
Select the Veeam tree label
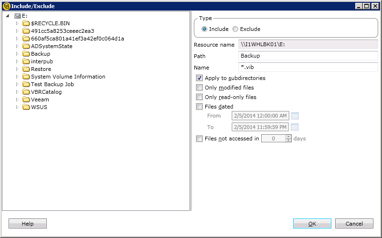pyautogui.click(x=40, y=99)
